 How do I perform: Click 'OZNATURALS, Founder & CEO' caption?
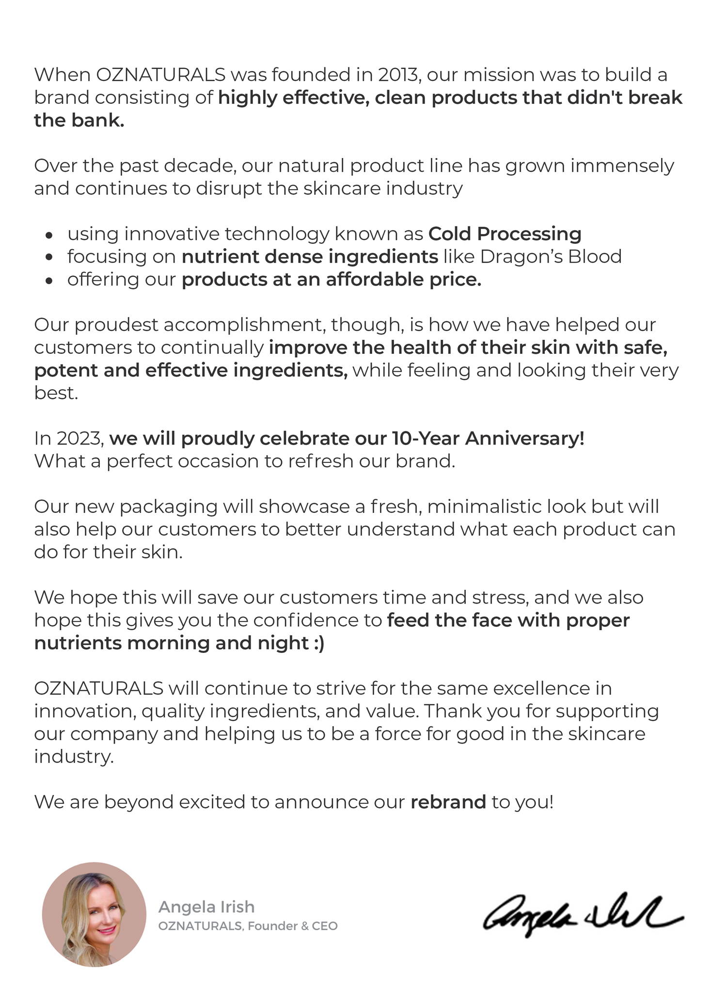pos(248,926)
